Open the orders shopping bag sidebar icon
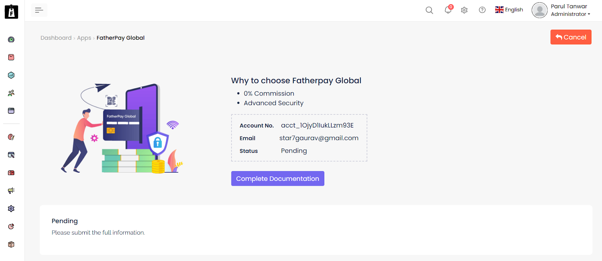Viewport: 602px width, 261px height. pyautogui.click(x=11, y=57)
